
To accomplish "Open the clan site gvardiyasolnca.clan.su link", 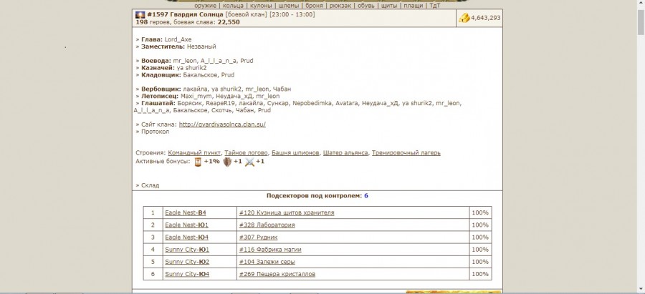I will pyautogui.click(x=222, y=124).
